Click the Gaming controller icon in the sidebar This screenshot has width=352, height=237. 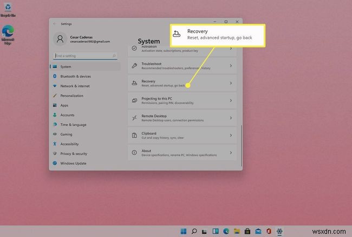click(55, 134)
